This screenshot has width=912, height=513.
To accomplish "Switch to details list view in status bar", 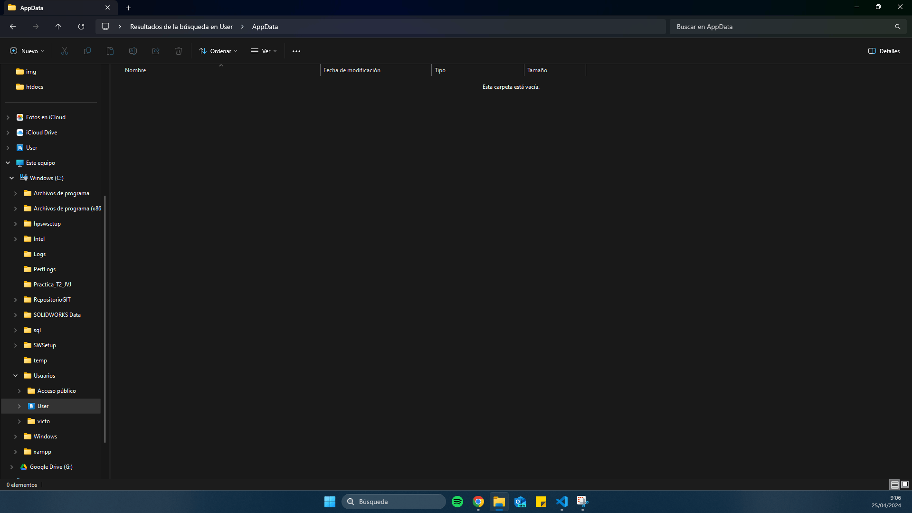I will pos(894,484).
